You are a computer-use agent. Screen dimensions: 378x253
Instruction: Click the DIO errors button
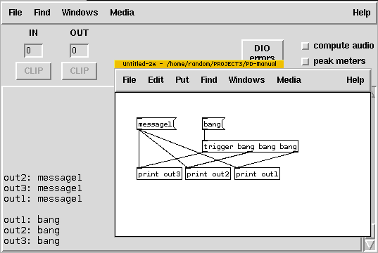click(263, 50)
